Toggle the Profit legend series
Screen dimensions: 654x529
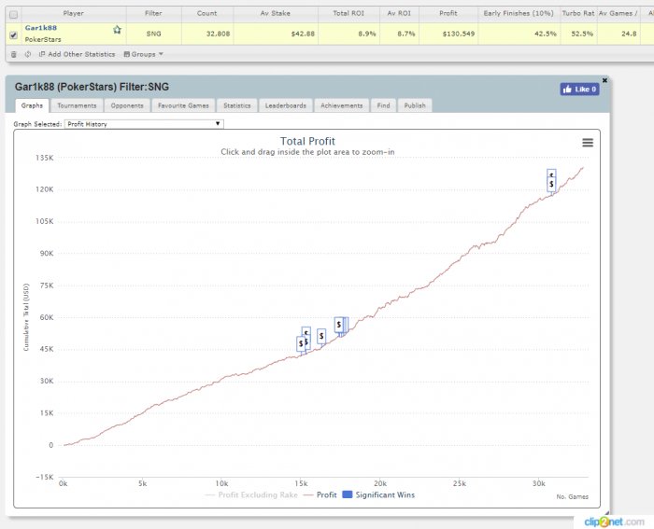coord(320,494)
